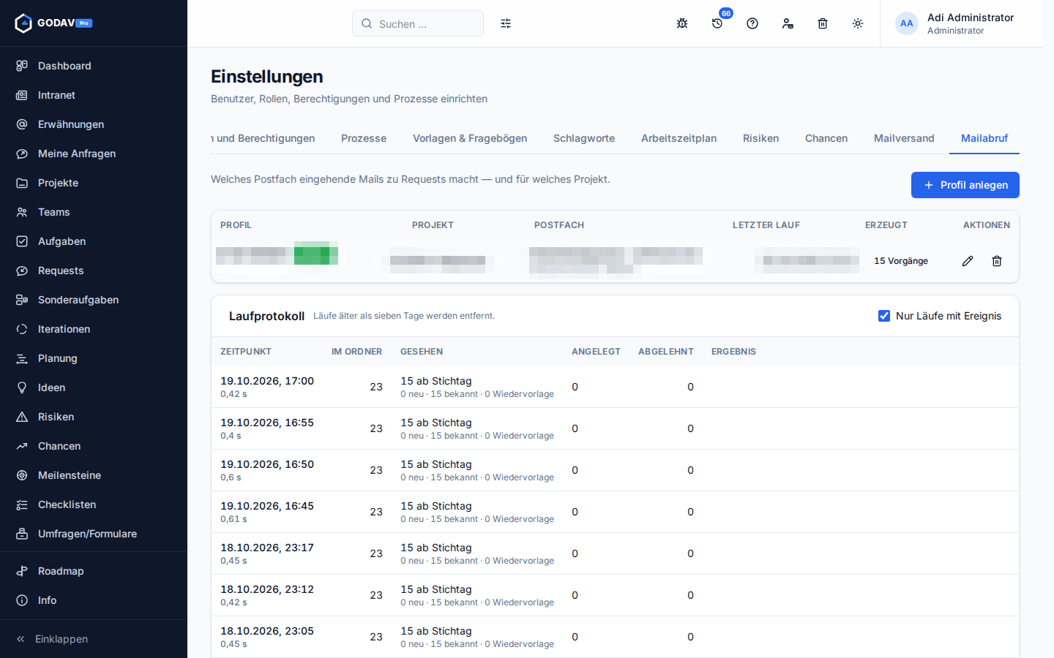Select log row 19.10.2026, 16:45
This screenshot has width=1054, height=658.
point(615,512)
